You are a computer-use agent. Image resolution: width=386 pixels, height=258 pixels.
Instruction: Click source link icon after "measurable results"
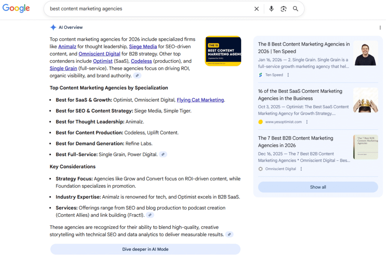pos(229,235)
